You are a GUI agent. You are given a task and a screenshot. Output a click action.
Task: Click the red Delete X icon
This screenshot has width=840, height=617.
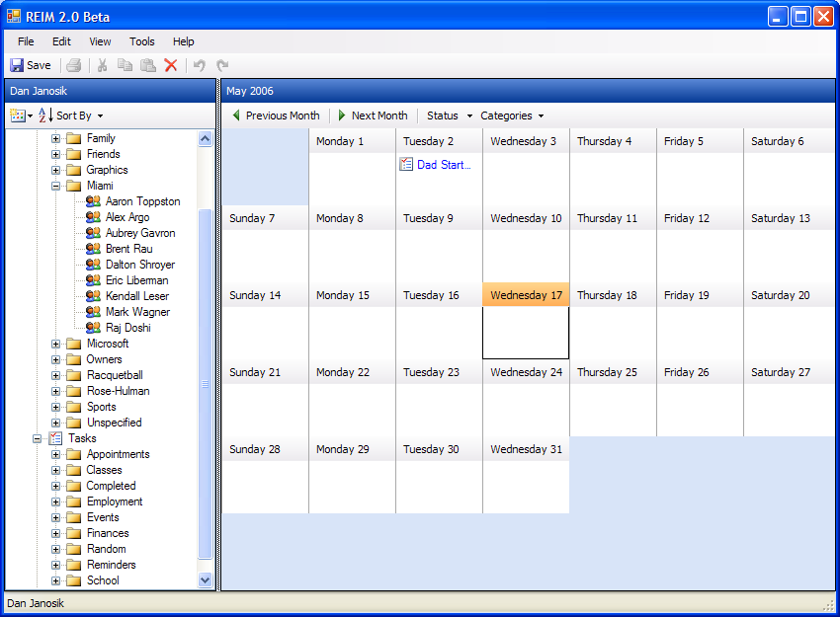(x=171, y=65)
